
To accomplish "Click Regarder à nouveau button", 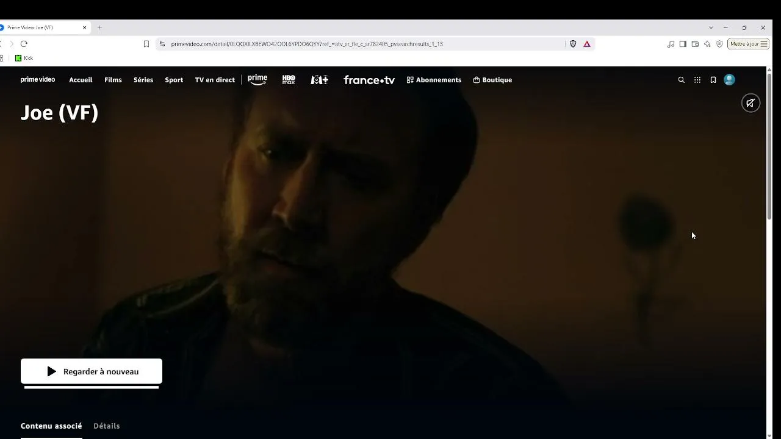I will [x=92, y=371].
